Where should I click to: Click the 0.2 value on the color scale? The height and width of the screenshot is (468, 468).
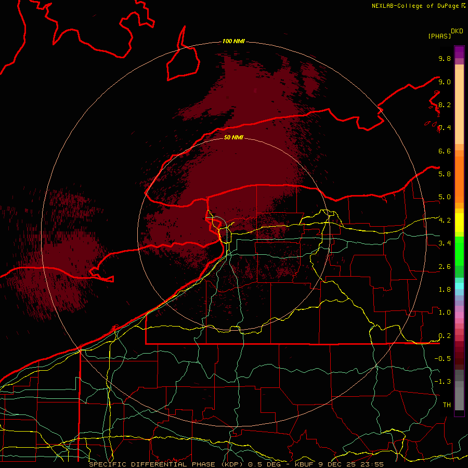(x=445, y=335)
